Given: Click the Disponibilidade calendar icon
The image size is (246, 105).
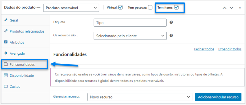Looking at the screenshot, I should tap(6, 76).
